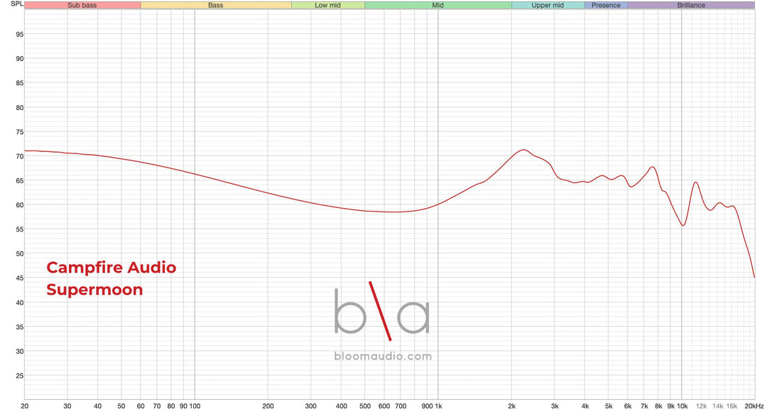Click the Sub bass frequency band label
The width and height of the screenshot is (767, 411).
[x=82, y=6]
